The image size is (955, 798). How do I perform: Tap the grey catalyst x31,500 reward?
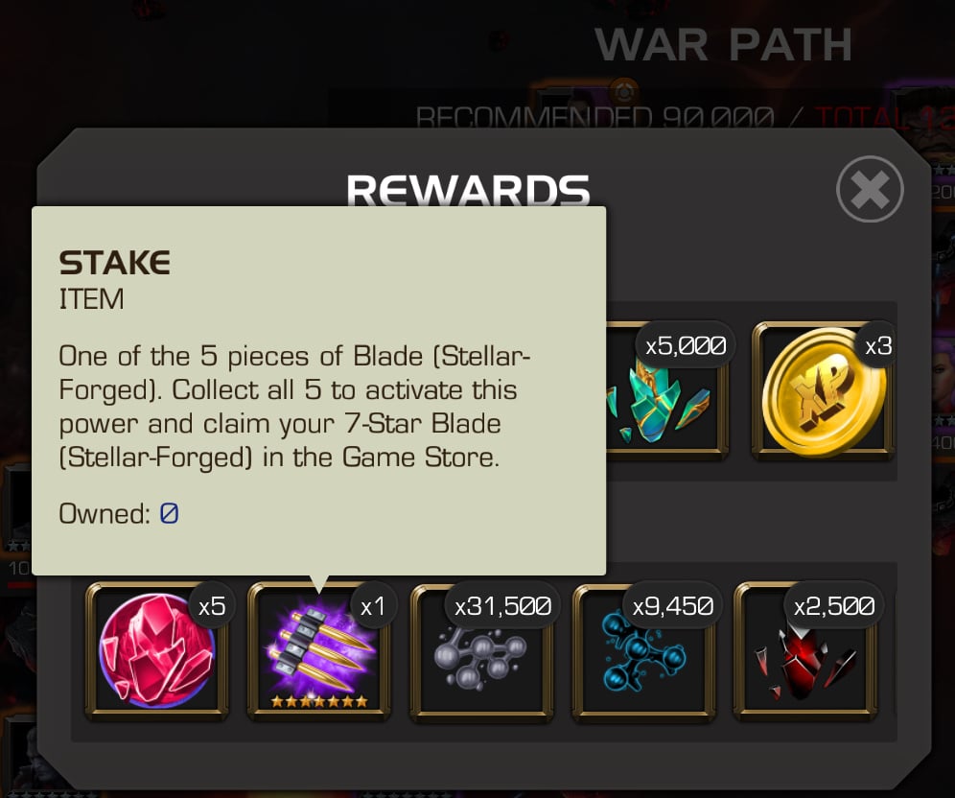click(x=481, y=650)
